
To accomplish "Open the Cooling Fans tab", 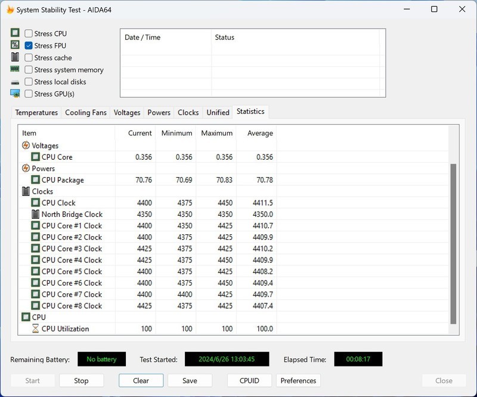I will click(86, 113).
